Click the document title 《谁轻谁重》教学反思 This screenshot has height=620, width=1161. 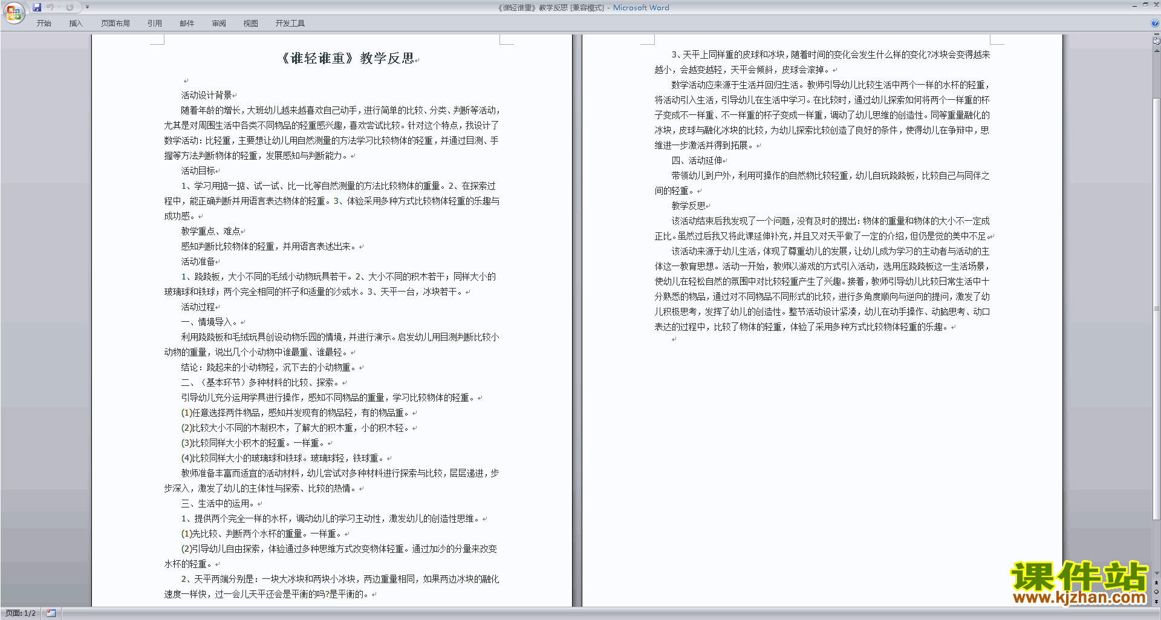[347, 58]
